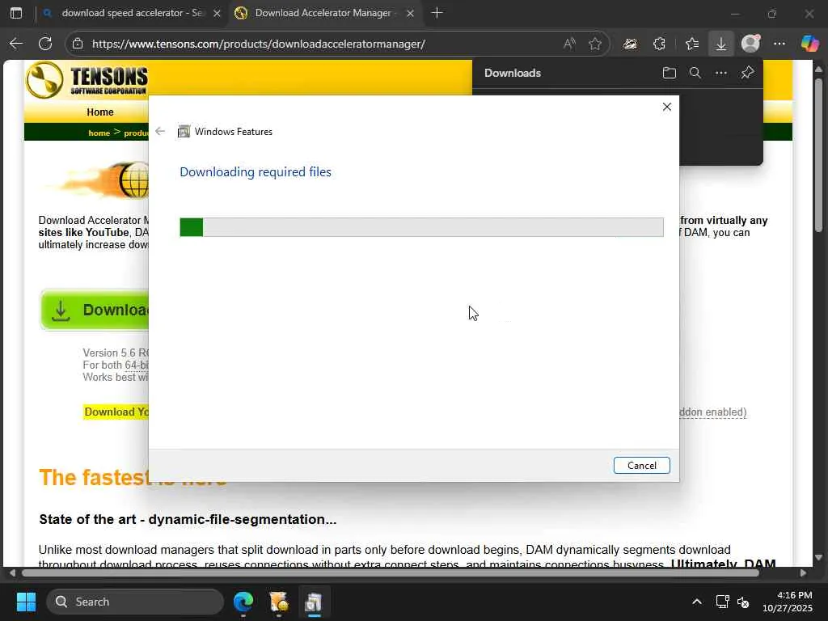Viewport: 828px width, 621px height.
Task: Click the site lock icon in address bar
Action: 78,44
